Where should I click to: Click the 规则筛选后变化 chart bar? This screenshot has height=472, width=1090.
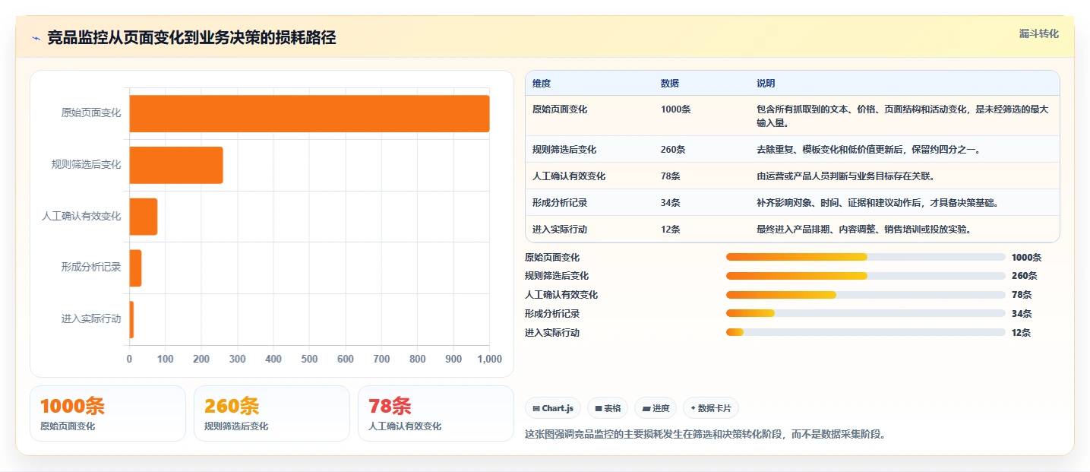coord(176,165)
